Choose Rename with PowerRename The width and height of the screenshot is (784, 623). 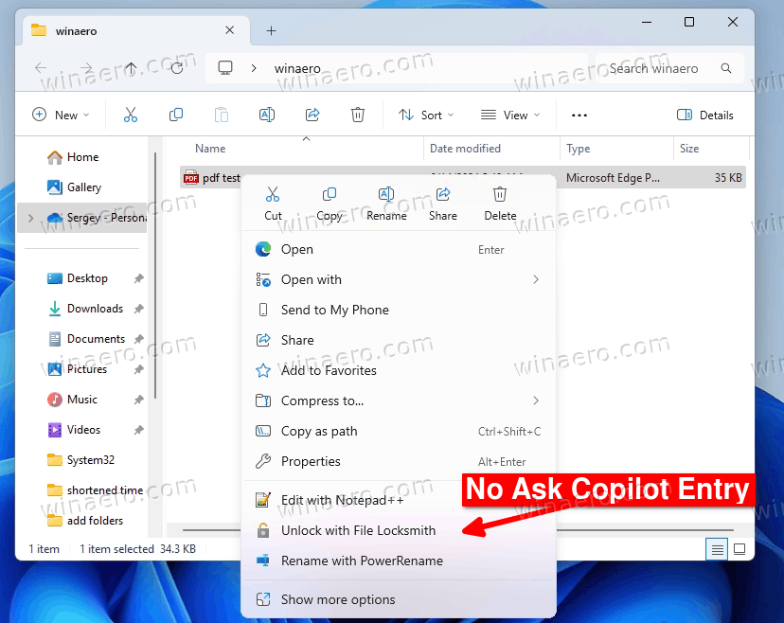(399, 561)
